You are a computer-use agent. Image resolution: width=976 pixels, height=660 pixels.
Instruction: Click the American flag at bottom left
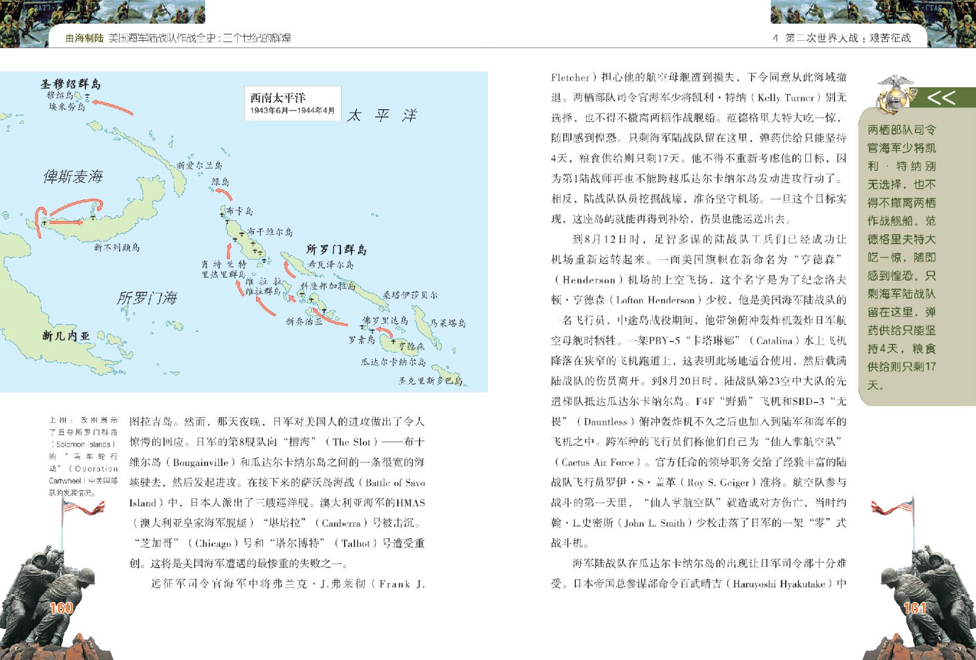(x=82, y=508)
